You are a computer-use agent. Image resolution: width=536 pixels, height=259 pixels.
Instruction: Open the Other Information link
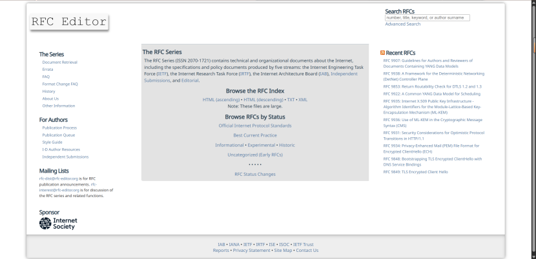[x=59, y=106]
